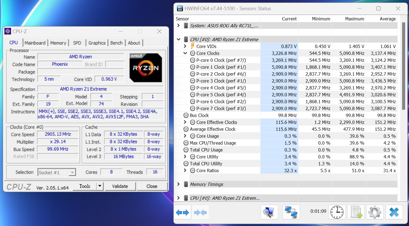Open the monitoring screen magnifier icon
Screen dimensions: 409x226
point(269,212)
